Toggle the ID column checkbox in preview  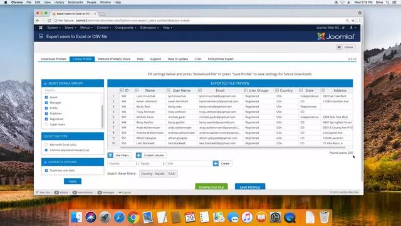pos(122,90)
